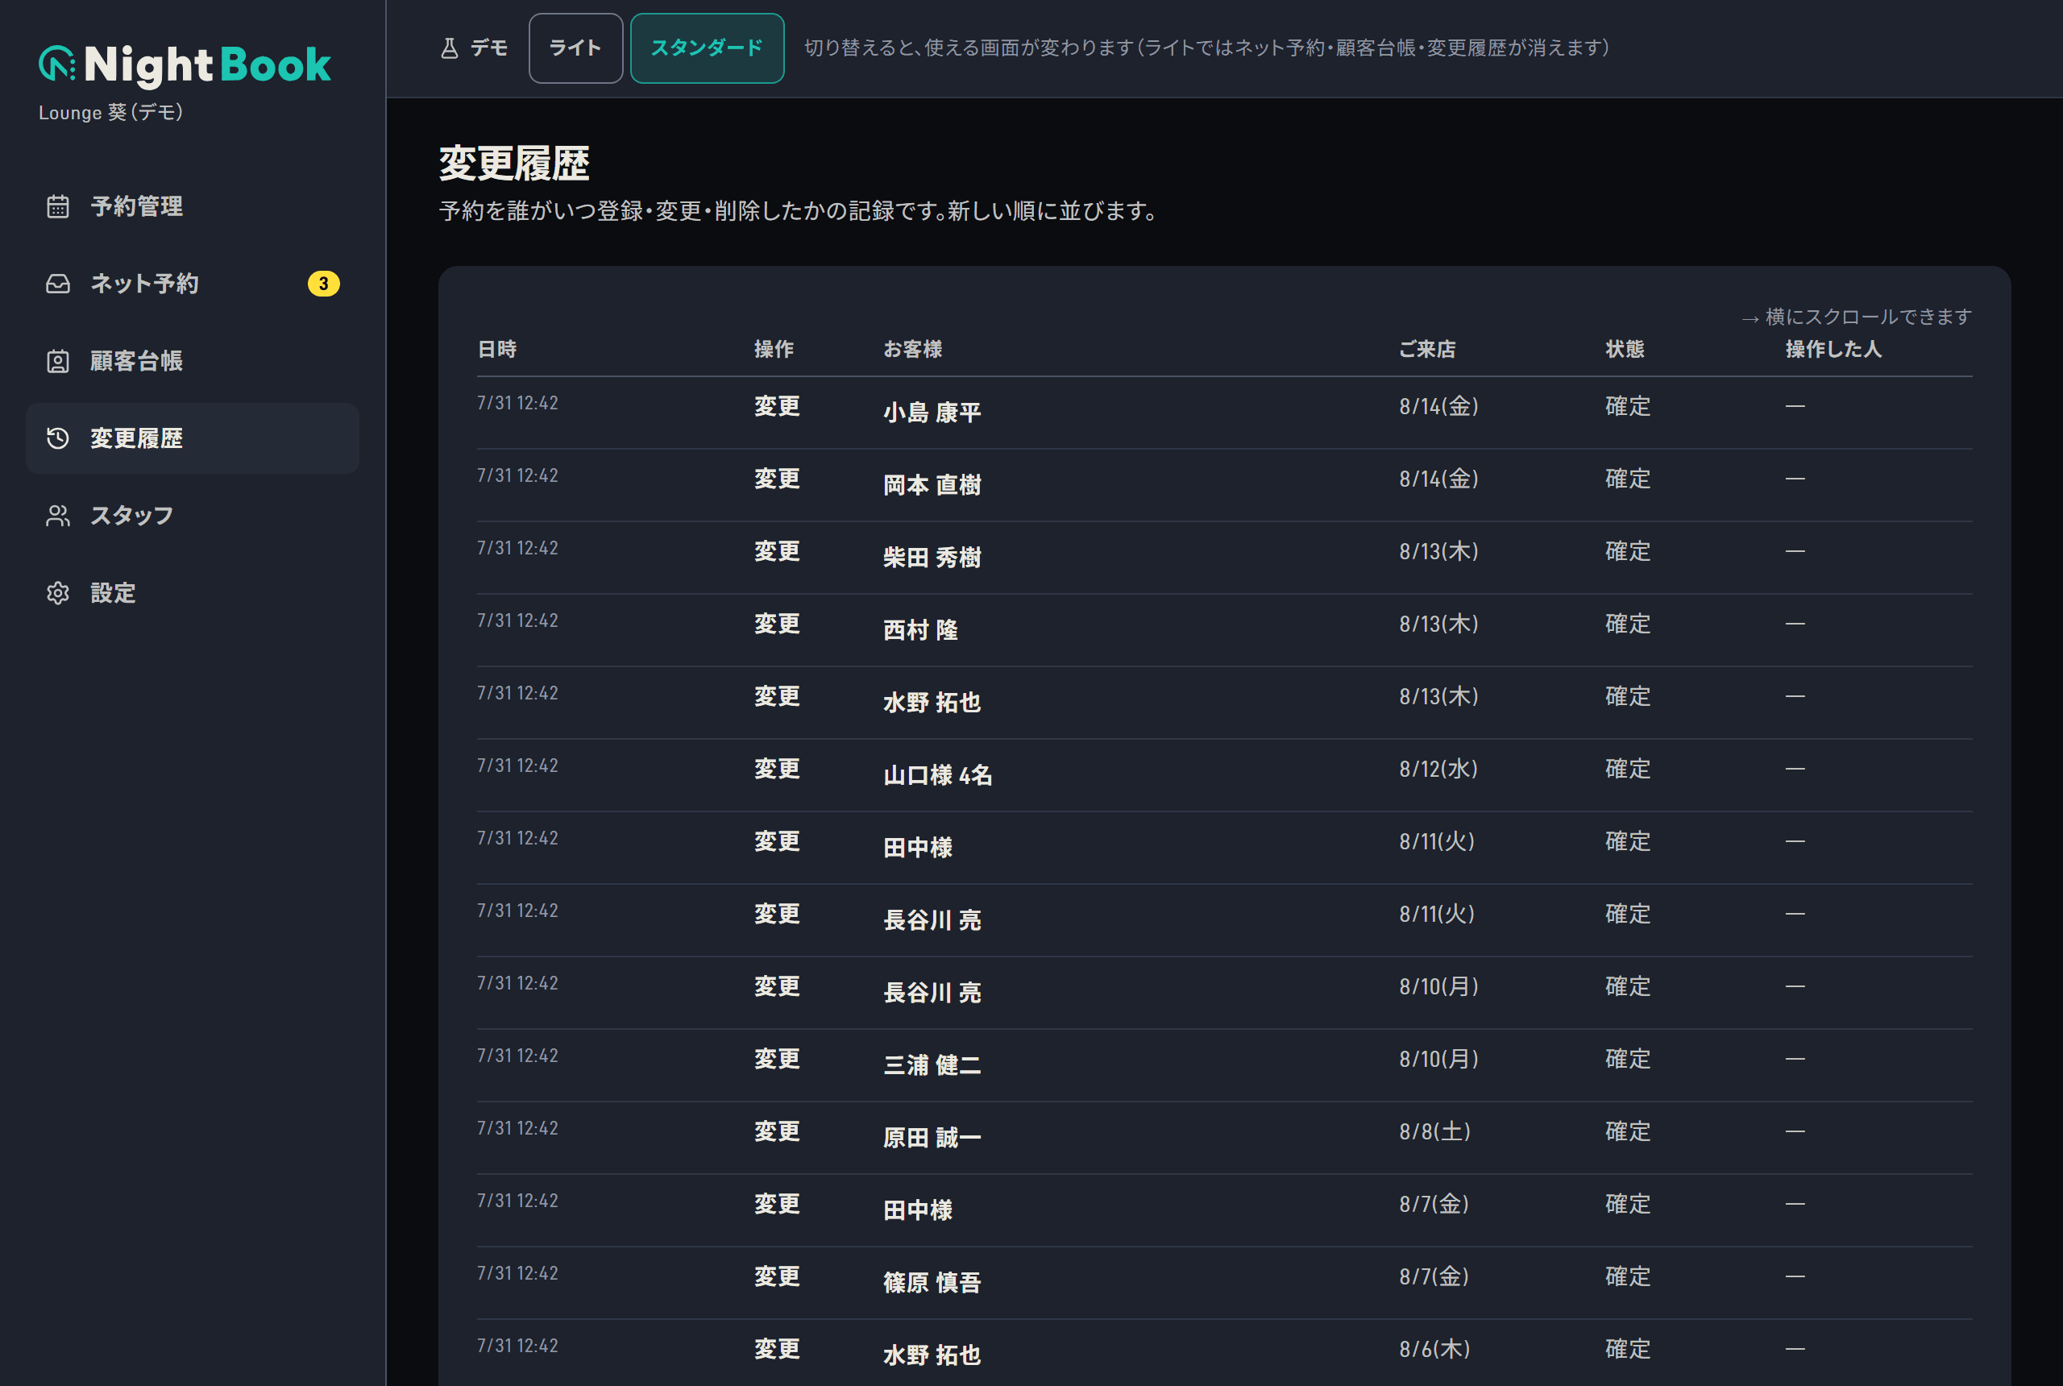Go to 顧客台帳 page
This screenshot has height=1386, width=2063.
point(193,362)
